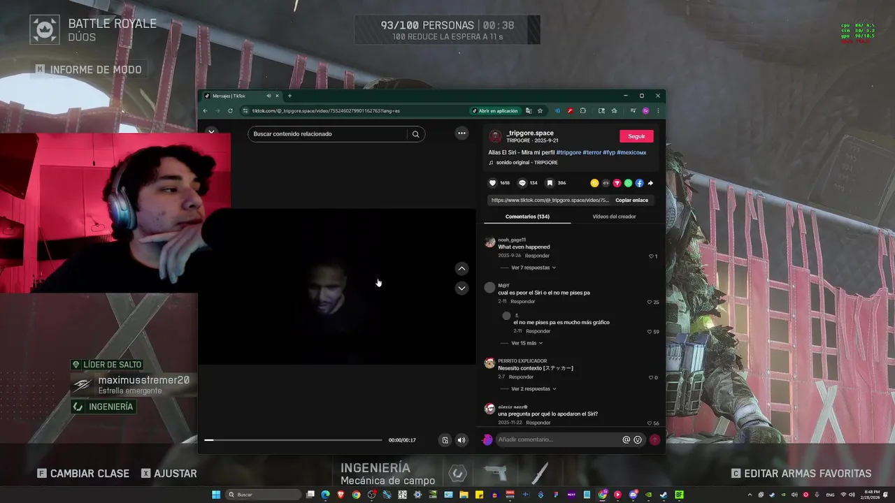The image size is (895, 503).
Task: Open the Chrome three-dot menu
Action: 658,110
